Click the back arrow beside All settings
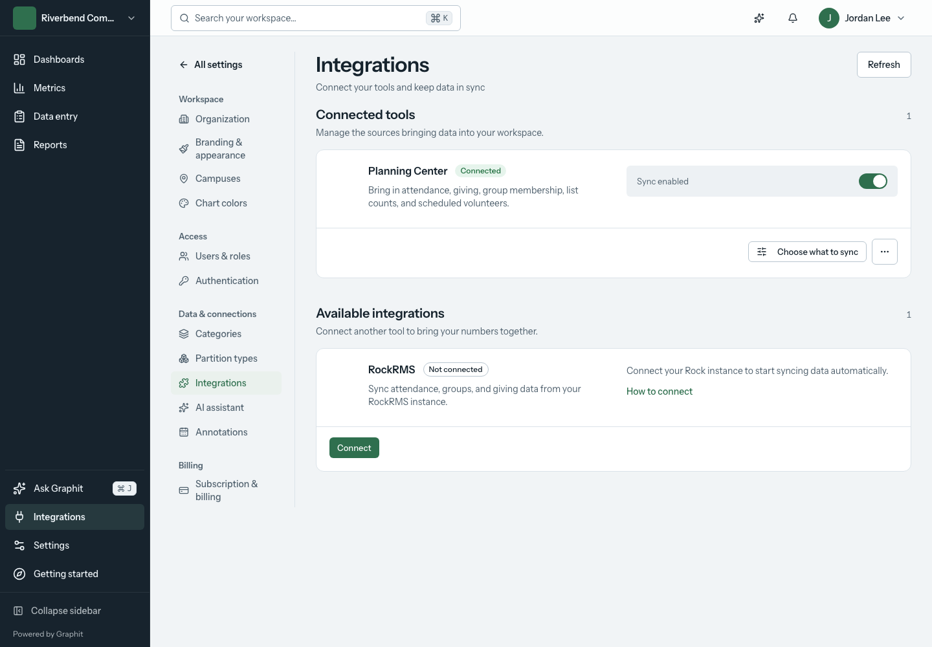 (184, 65)
